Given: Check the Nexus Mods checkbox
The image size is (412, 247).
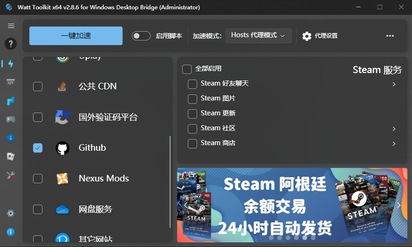Looking at the screenshot, I should [38, 179].
